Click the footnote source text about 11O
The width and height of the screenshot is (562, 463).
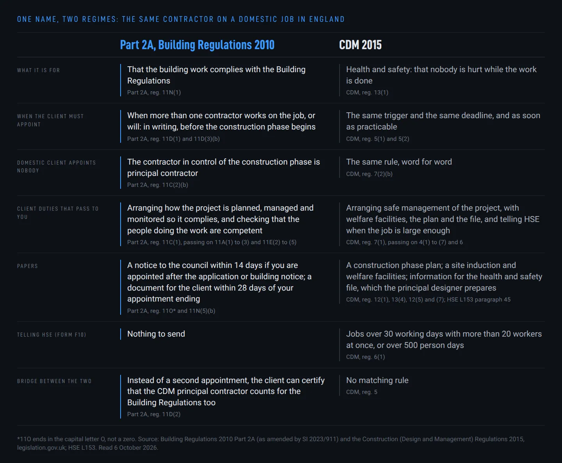[x=271, y=443]
